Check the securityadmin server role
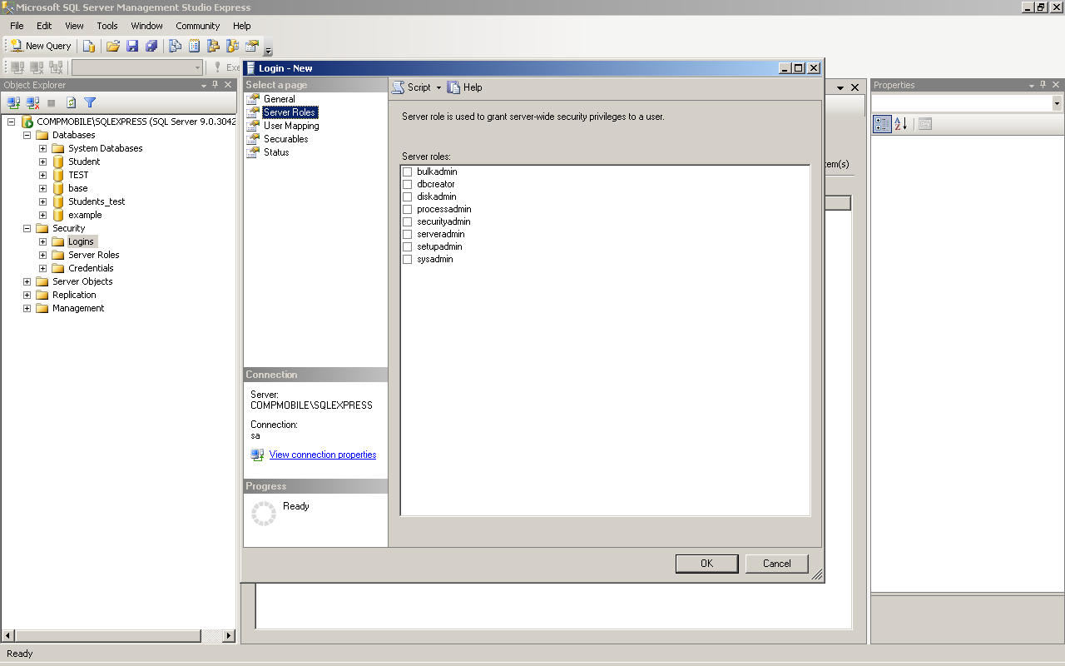Image resolution: width=1065 pixels, height=666 pixels. 408,221
